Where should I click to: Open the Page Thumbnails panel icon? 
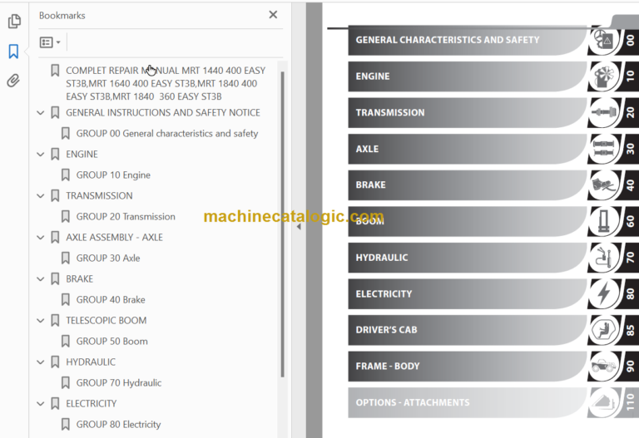tap(14, 21)
